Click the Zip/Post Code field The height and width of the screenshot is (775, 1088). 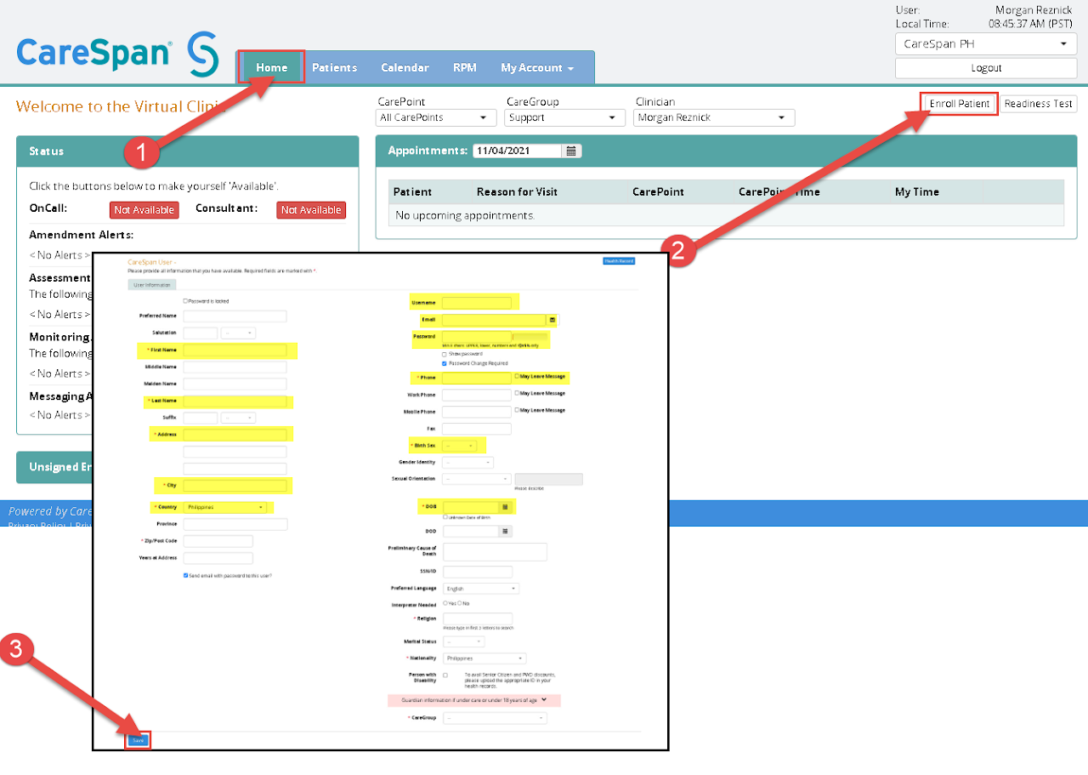tap(218, 541)
